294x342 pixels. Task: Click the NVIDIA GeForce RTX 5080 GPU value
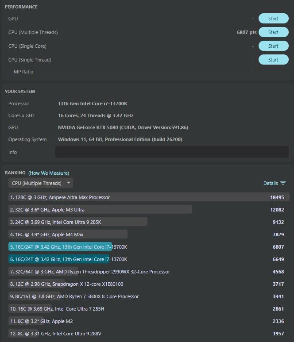(123, 127)
